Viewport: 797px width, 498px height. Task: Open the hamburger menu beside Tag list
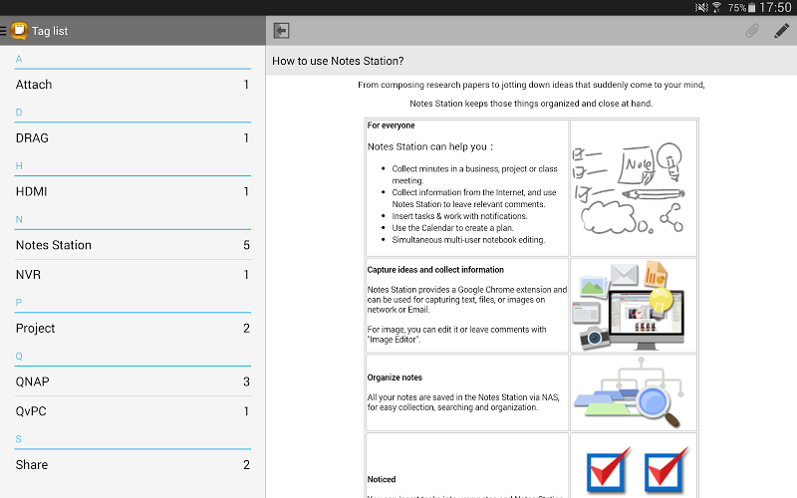pyautogui.click(x=3, y=31)
